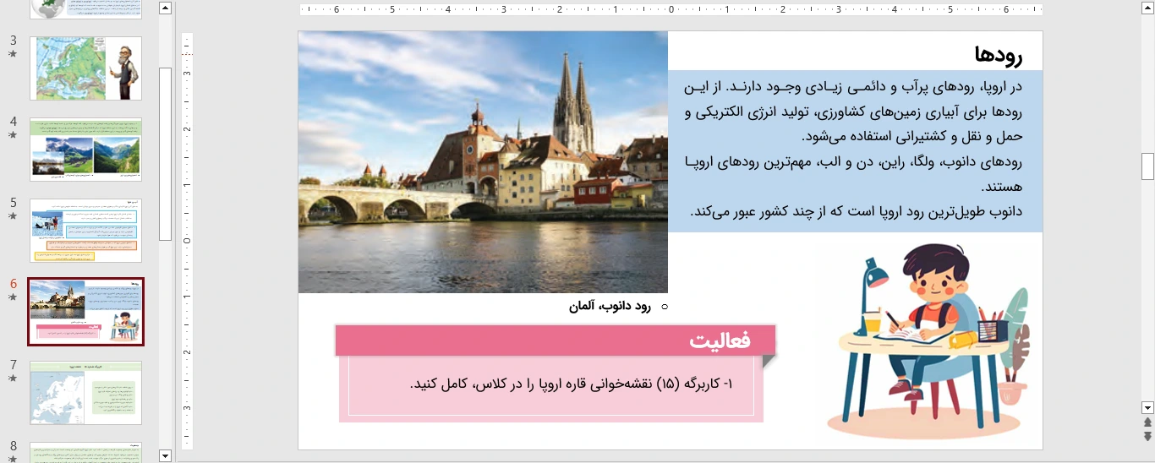The width and height of the screenshot is (1155, 463).
Task: Play animations via star icon under slide 7
Action: [x=13, y=379]
